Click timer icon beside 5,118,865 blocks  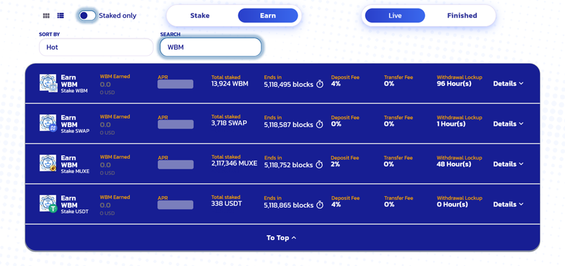point(320,205)
